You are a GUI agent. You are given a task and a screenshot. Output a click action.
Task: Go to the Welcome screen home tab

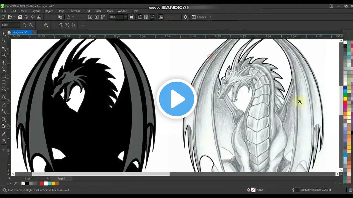[x=9, y=32]
